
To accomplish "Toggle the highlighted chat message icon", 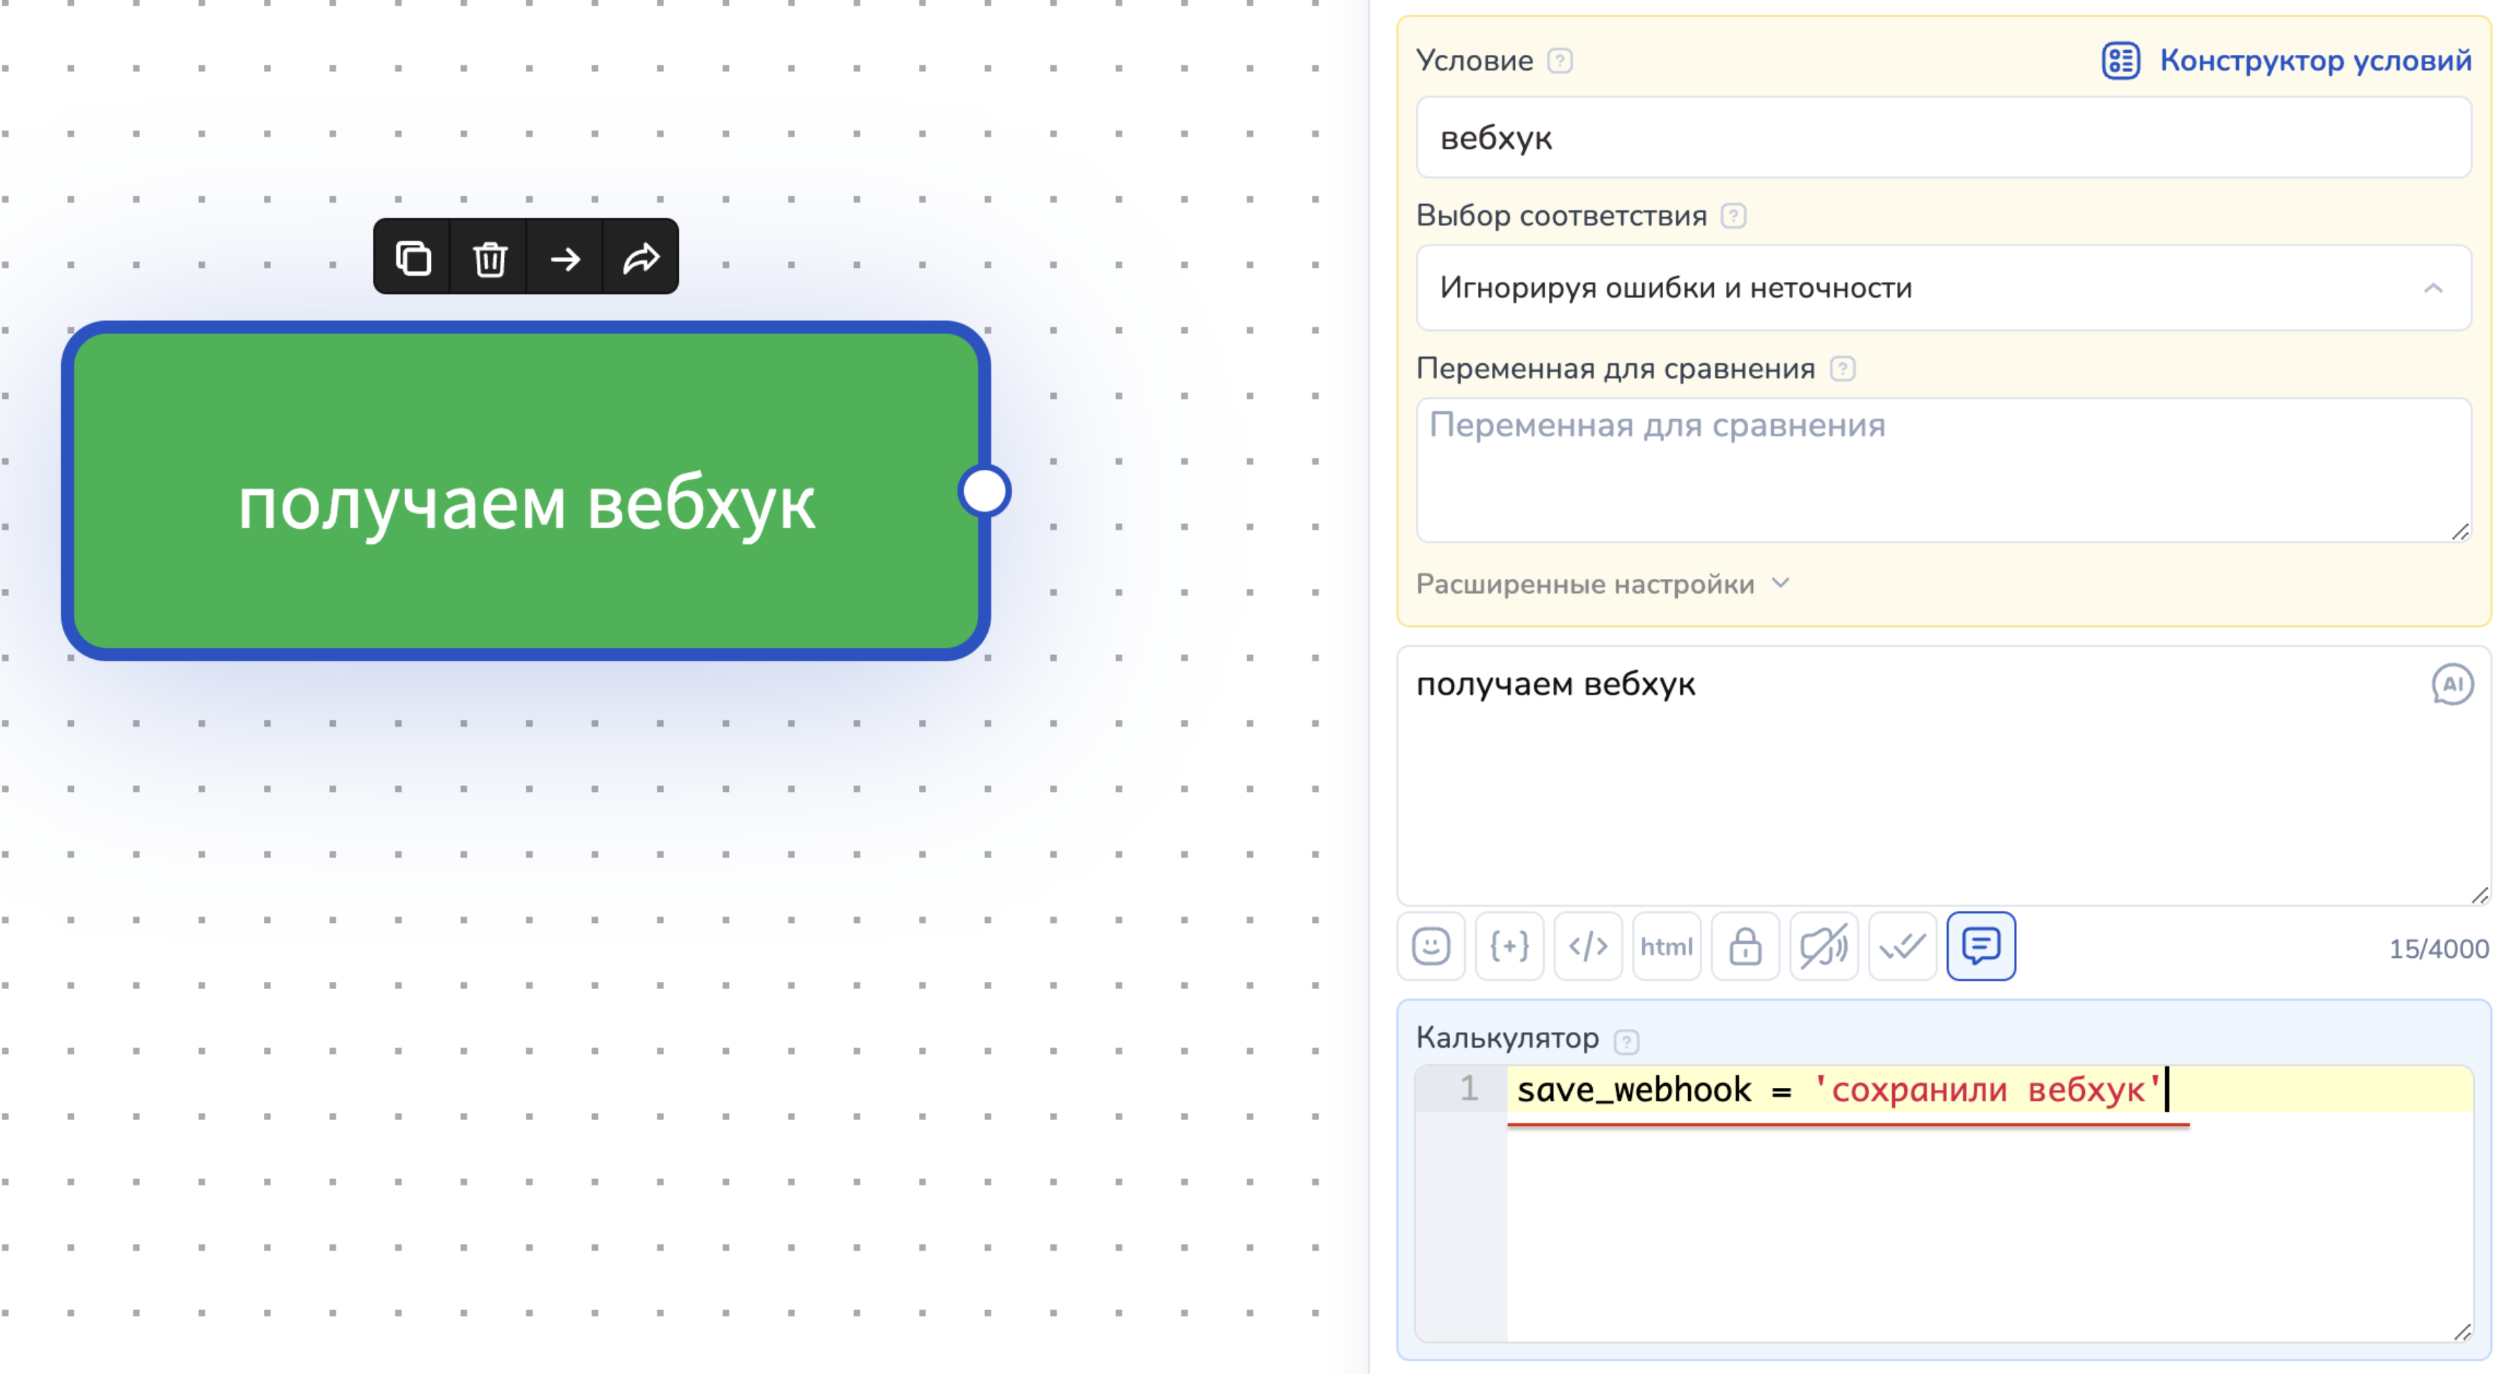I will 1980,945.
